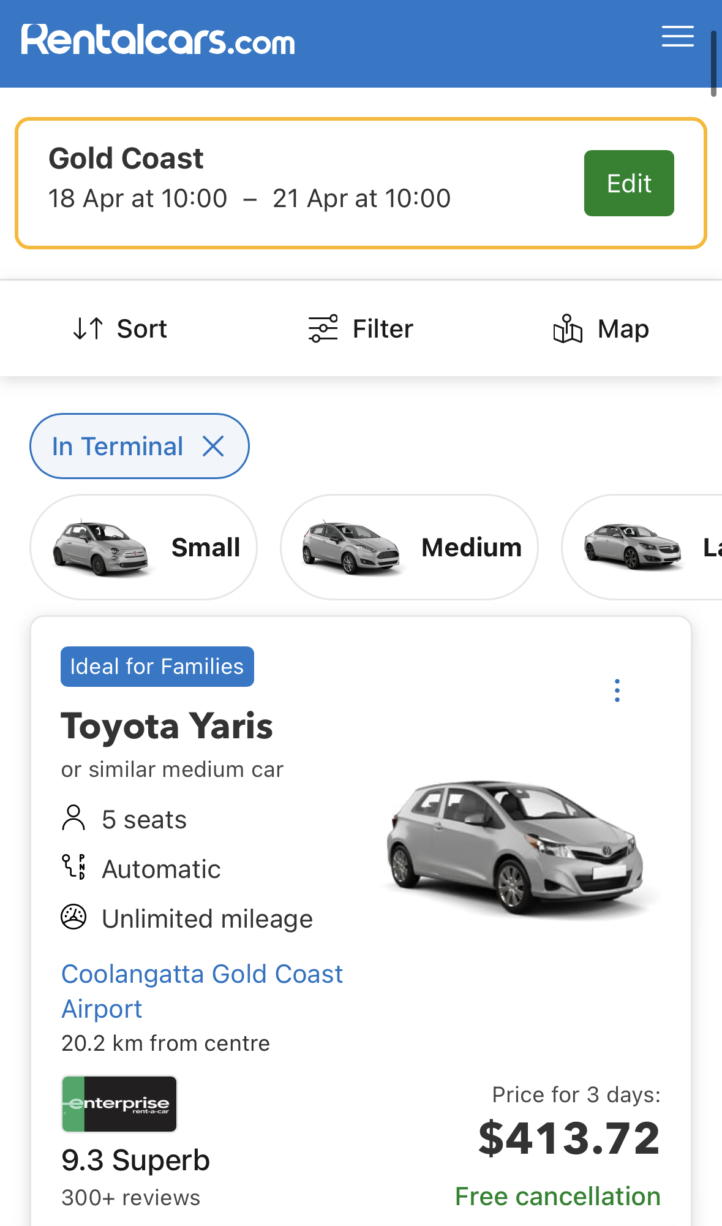Image resolution: width=722 pixels, height=1226 pixels.
Task: Click the Free cancellation text
Action: (x=558, y=1196)
